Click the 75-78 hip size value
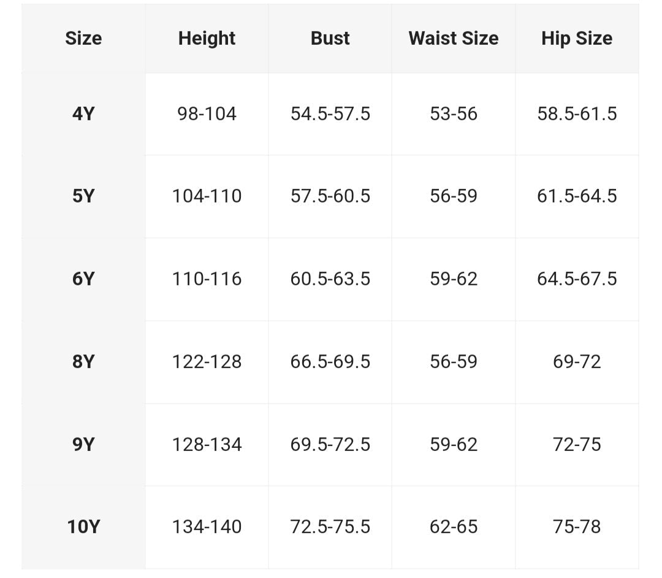This screenshot has width=662, height=578. click(x=576, y=526)
